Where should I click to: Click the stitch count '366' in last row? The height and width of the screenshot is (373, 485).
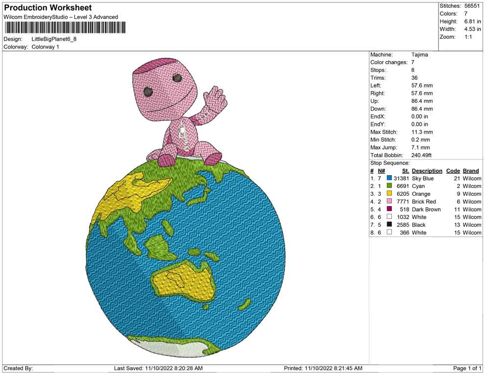(x=404, y=233)
